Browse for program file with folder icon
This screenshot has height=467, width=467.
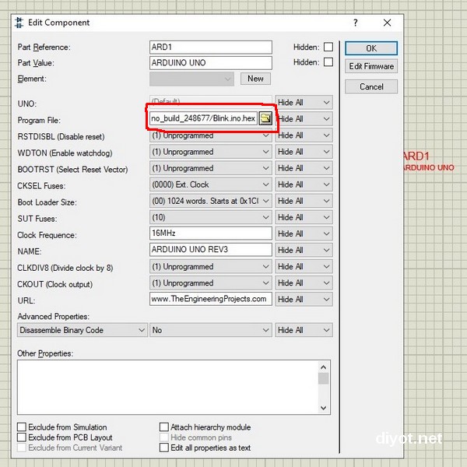coord(265,118)
